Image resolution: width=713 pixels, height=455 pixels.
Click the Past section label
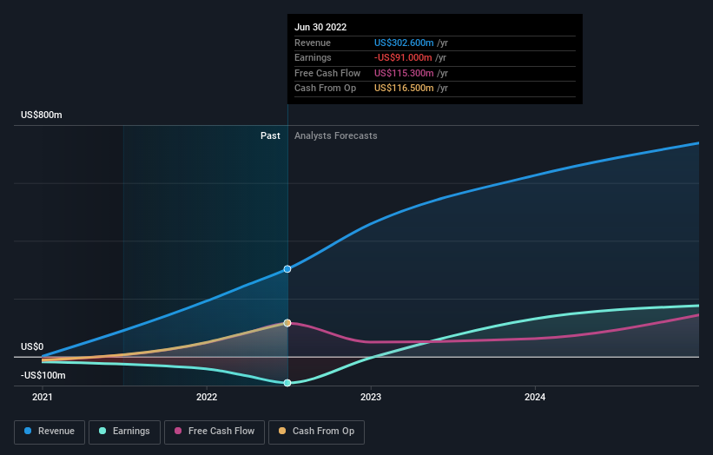pos(270,136)
